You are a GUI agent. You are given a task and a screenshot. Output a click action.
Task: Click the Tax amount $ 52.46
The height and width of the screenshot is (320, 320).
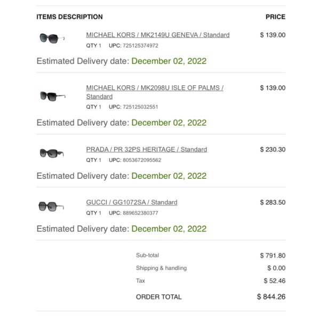[275, 281]
